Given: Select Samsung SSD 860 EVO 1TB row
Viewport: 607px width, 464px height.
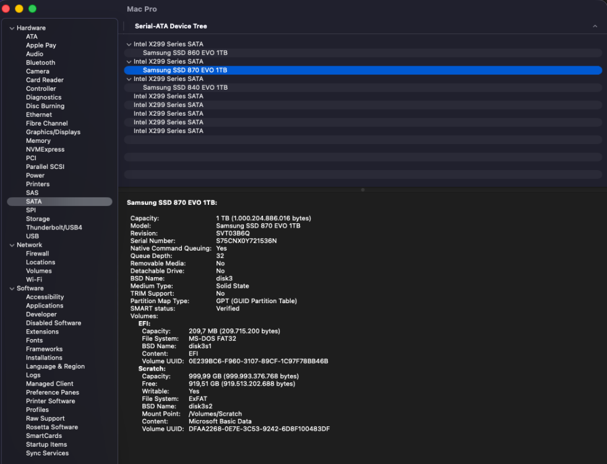Looking at the screenshot, I should (363, 53).
